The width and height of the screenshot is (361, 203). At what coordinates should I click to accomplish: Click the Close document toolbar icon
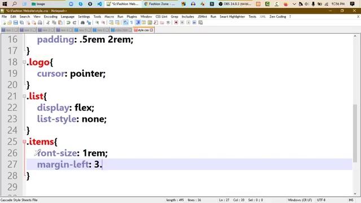coord(28,23)
